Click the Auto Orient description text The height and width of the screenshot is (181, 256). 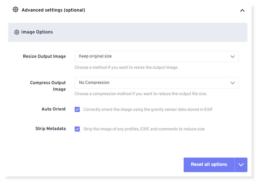point(148,109)
